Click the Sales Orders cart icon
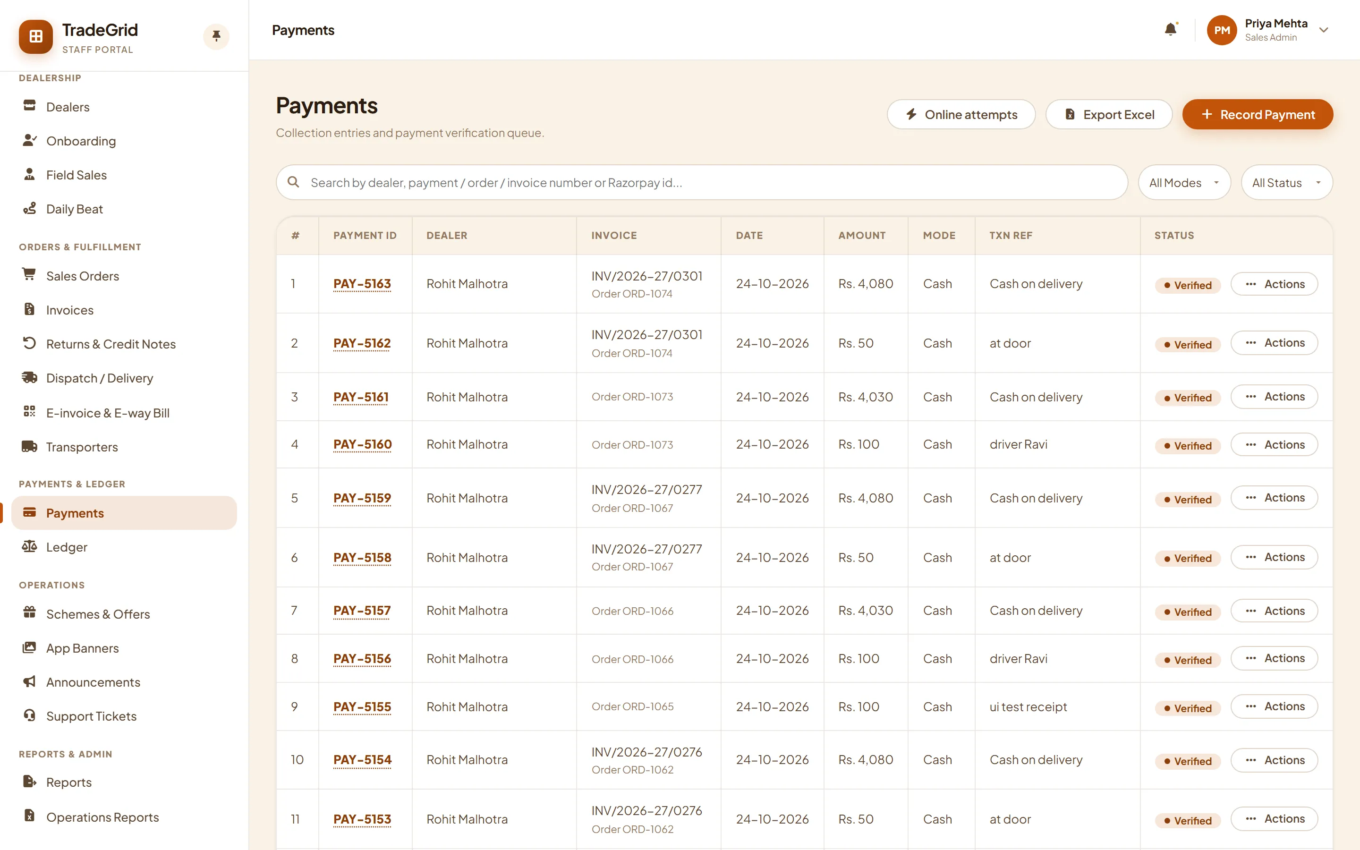The image size is (1360, 850). point(29,275)
